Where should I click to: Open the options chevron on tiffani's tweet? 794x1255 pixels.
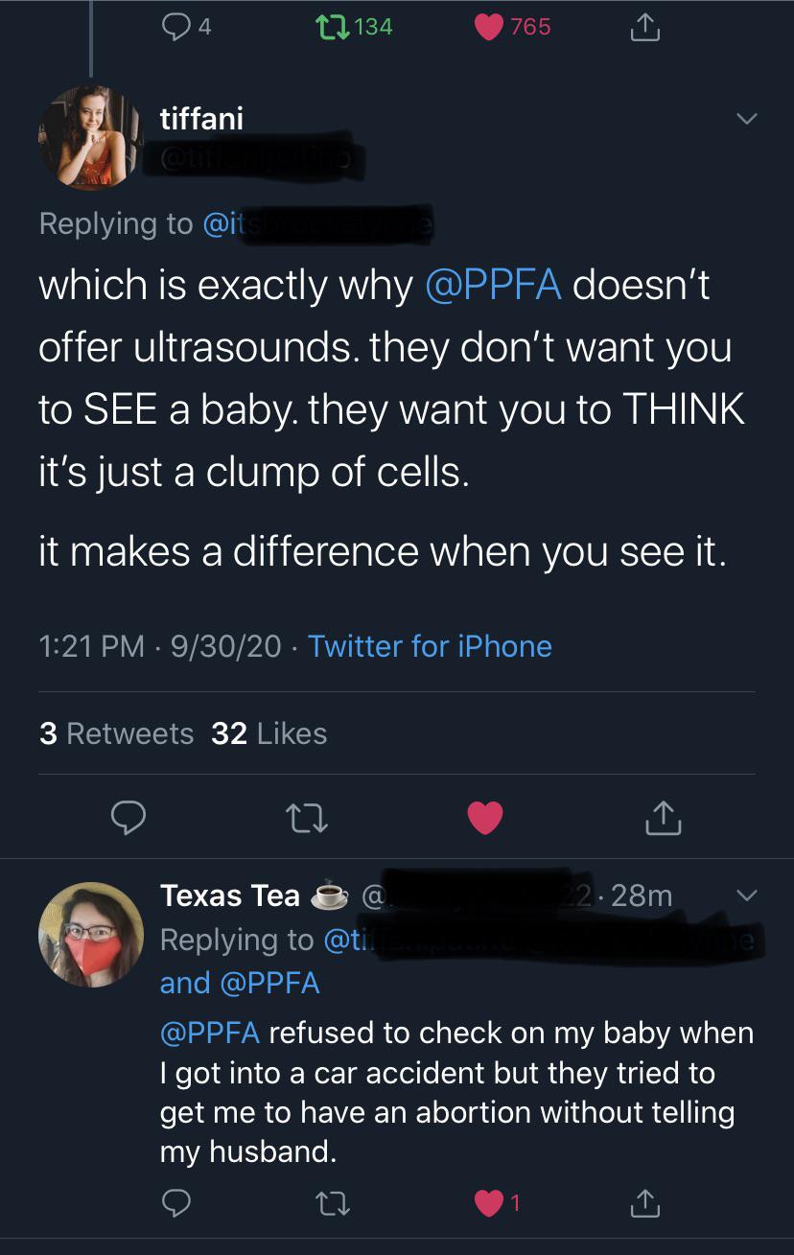746,120
